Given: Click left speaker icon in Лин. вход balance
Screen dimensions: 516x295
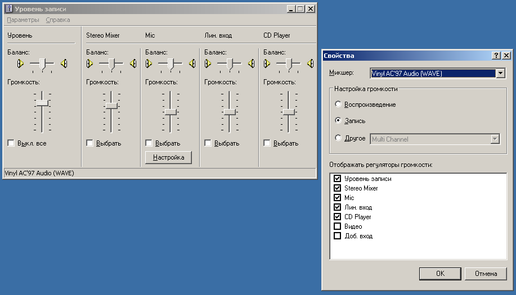Looking at the screenshot, I should 208,64.
